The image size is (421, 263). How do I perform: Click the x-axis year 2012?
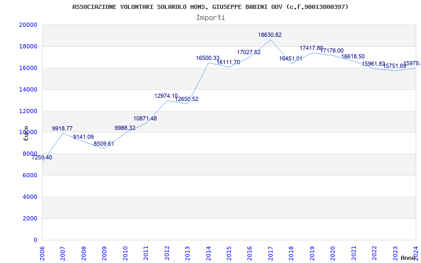coord(167,253)
